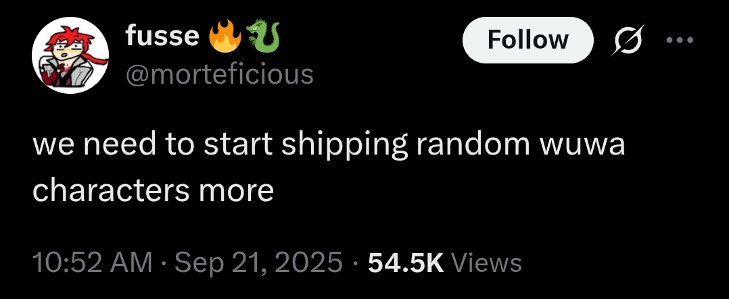
Task: Click the Views label
Action: click(486, 263)
